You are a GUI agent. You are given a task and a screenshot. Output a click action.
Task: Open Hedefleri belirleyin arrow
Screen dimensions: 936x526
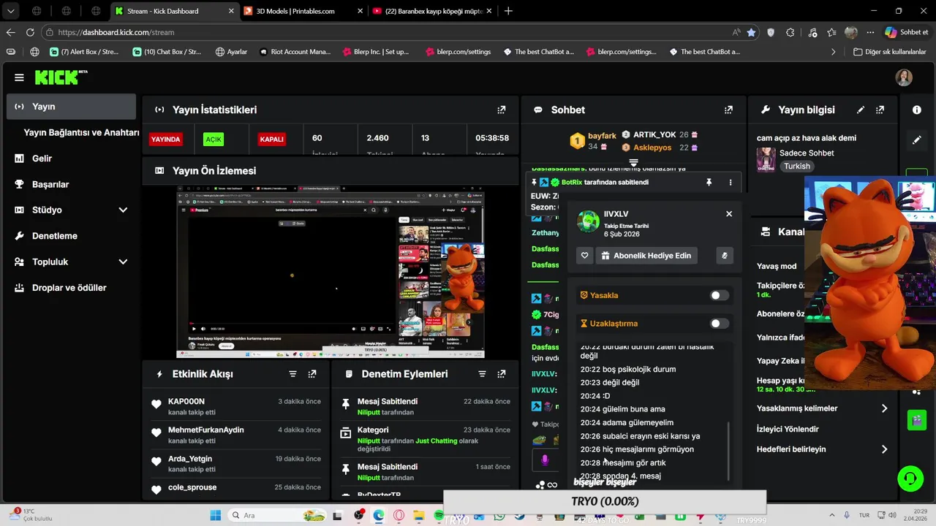(884, 449)
